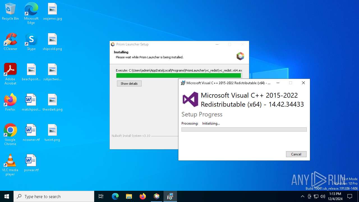The height and width of the screenshot is (202, 359).
Task: Click the Visual Studio logo in the redistributable window
Action: [190, 99]
